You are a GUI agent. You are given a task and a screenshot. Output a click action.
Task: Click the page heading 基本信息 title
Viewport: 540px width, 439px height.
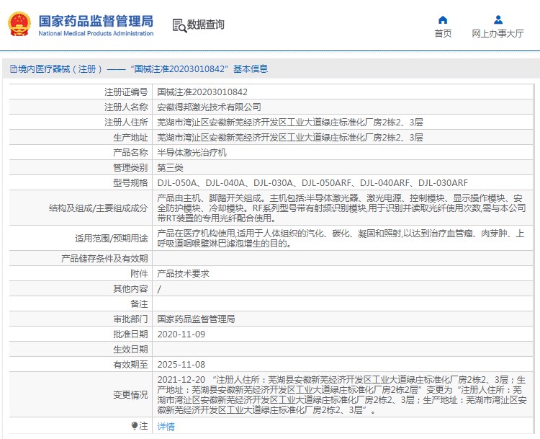251,69
